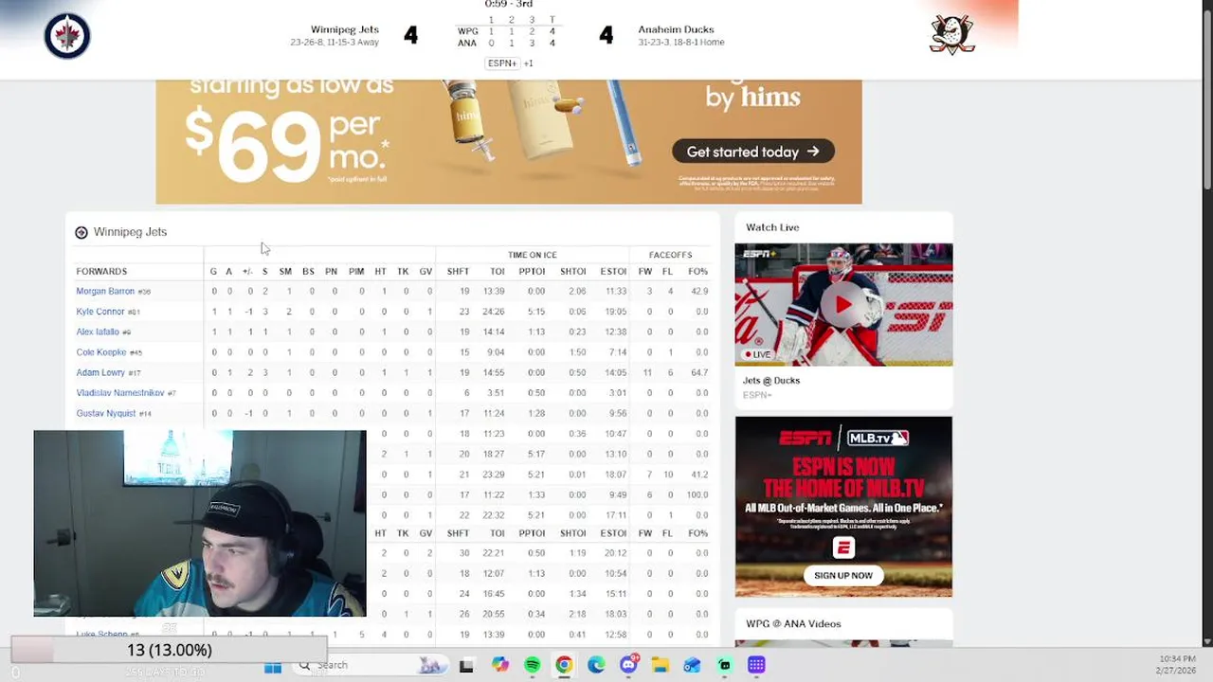Click the Anaheim Ducks logo in header
Viewport: 1213px width, 682px height.
click(952, 35)
